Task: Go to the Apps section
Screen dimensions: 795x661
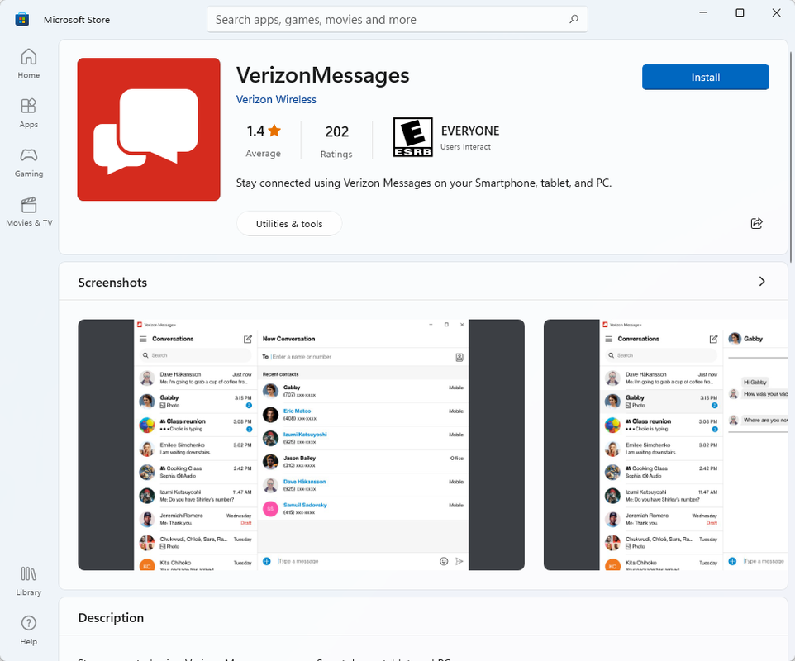Action: click(29, 113)
